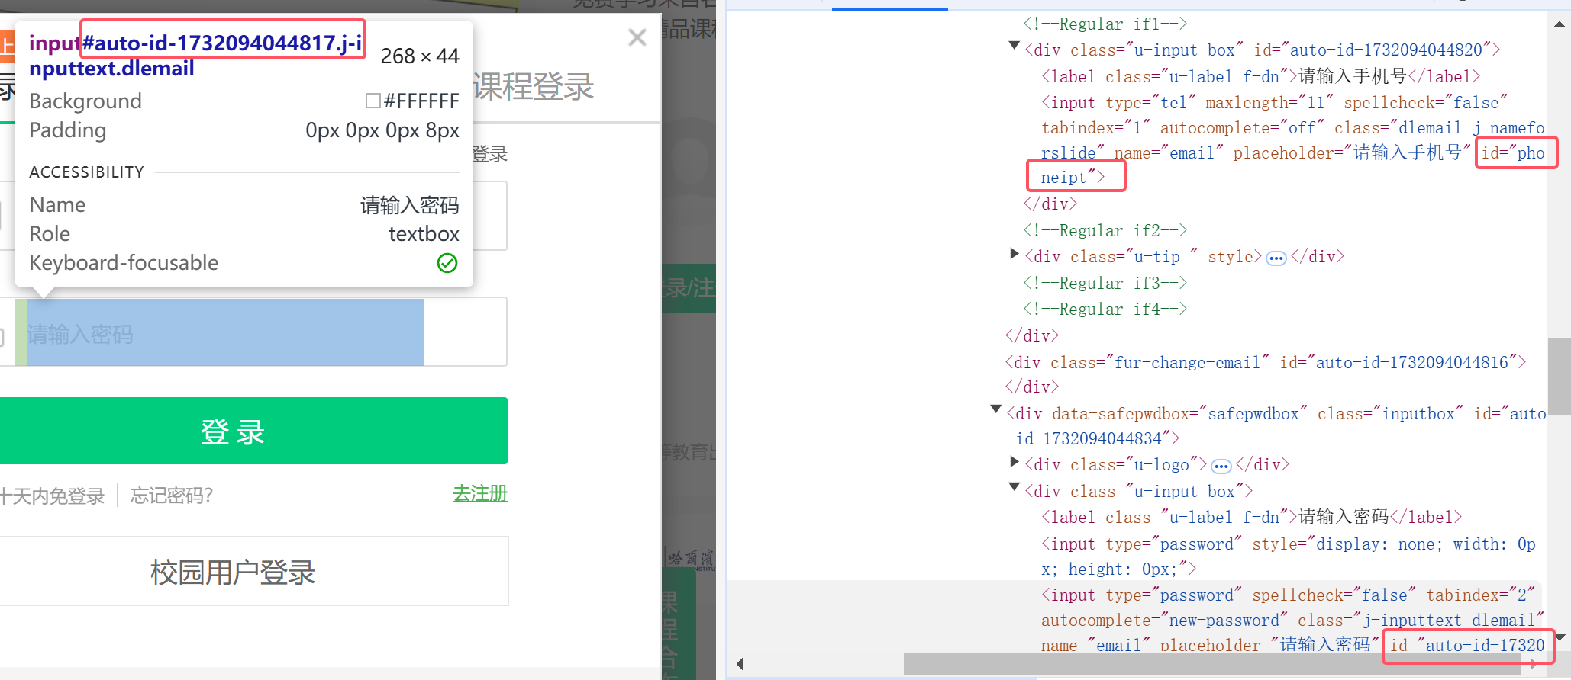The height and width of the screenshot is (680, 1571).
Task: Select the label 请输入手机号 element line
Action: click(x=1260, y=76)
